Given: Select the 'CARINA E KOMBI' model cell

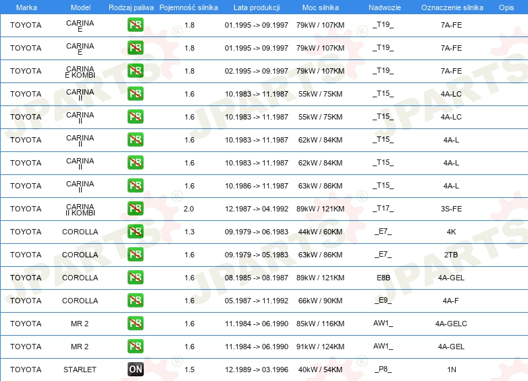Looking at the screenshot, I should pyautogui.click(x=80, y=72).
